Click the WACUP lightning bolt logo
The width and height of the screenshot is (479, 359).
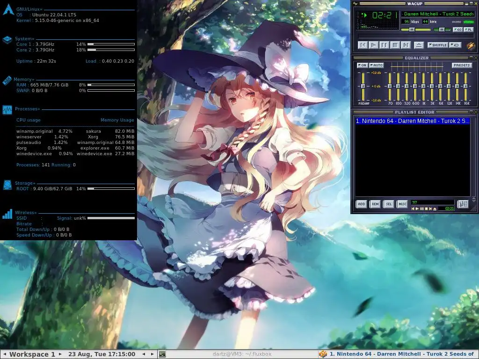click(471, 46)
